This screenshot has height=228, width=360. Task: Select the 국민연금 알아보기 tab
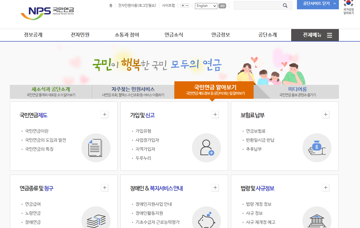[x=214, y=90]
